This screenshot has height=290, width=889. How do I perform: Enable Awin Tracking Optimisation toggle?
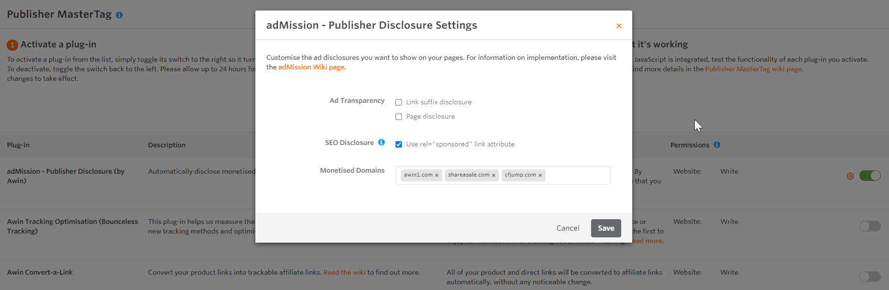pos(869,226)
